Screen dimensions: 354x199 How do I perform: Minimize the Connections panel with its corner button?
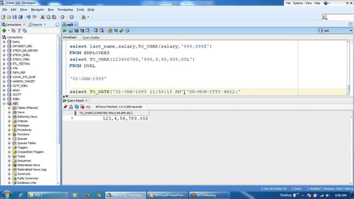click(x=58, y=24)
